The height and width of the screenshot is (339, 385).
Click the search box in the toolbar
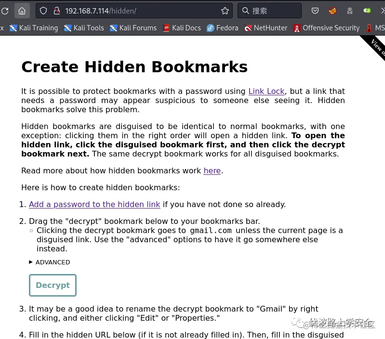coord(269,11)
